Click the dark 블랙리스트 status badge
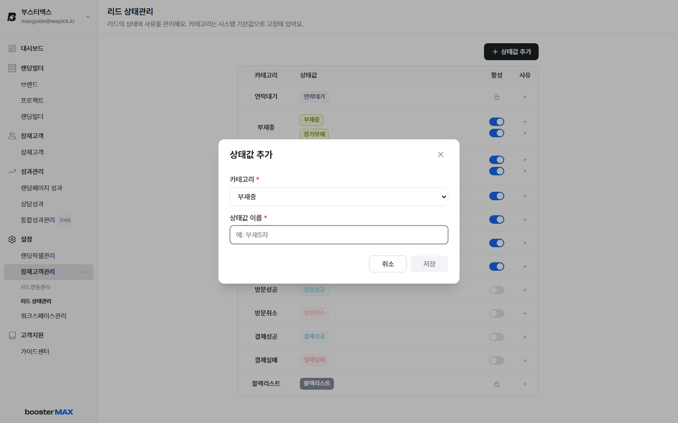This screenshot has width=678, height=423. 317,384
